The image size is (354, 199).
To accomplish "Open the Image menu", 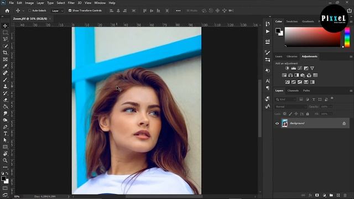I will click(x=29, y=3).
